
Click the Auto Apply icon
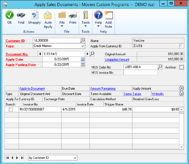pyautogui.click(x=48, y=15)
